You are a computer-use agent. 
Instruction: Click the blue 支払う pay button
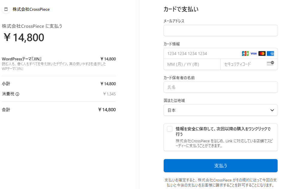(221, 166)
